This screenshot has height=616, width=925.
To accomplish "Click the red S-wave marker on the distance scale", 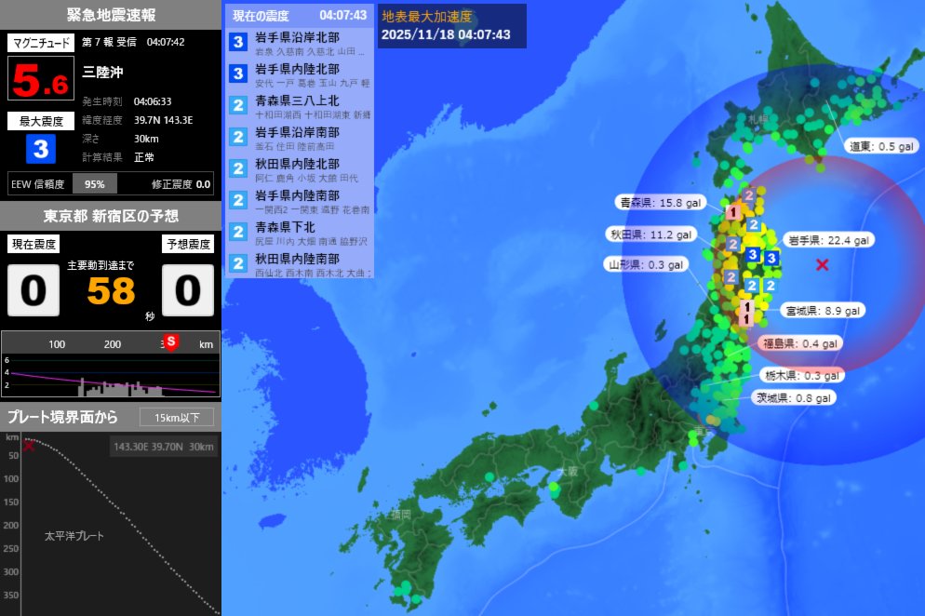I will (170, 342).
